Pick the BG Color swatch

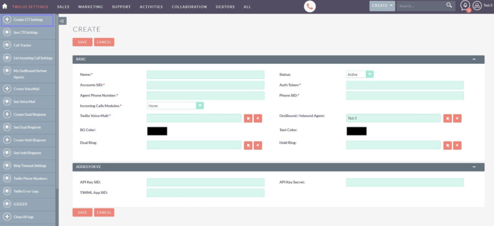coord(157,131)
